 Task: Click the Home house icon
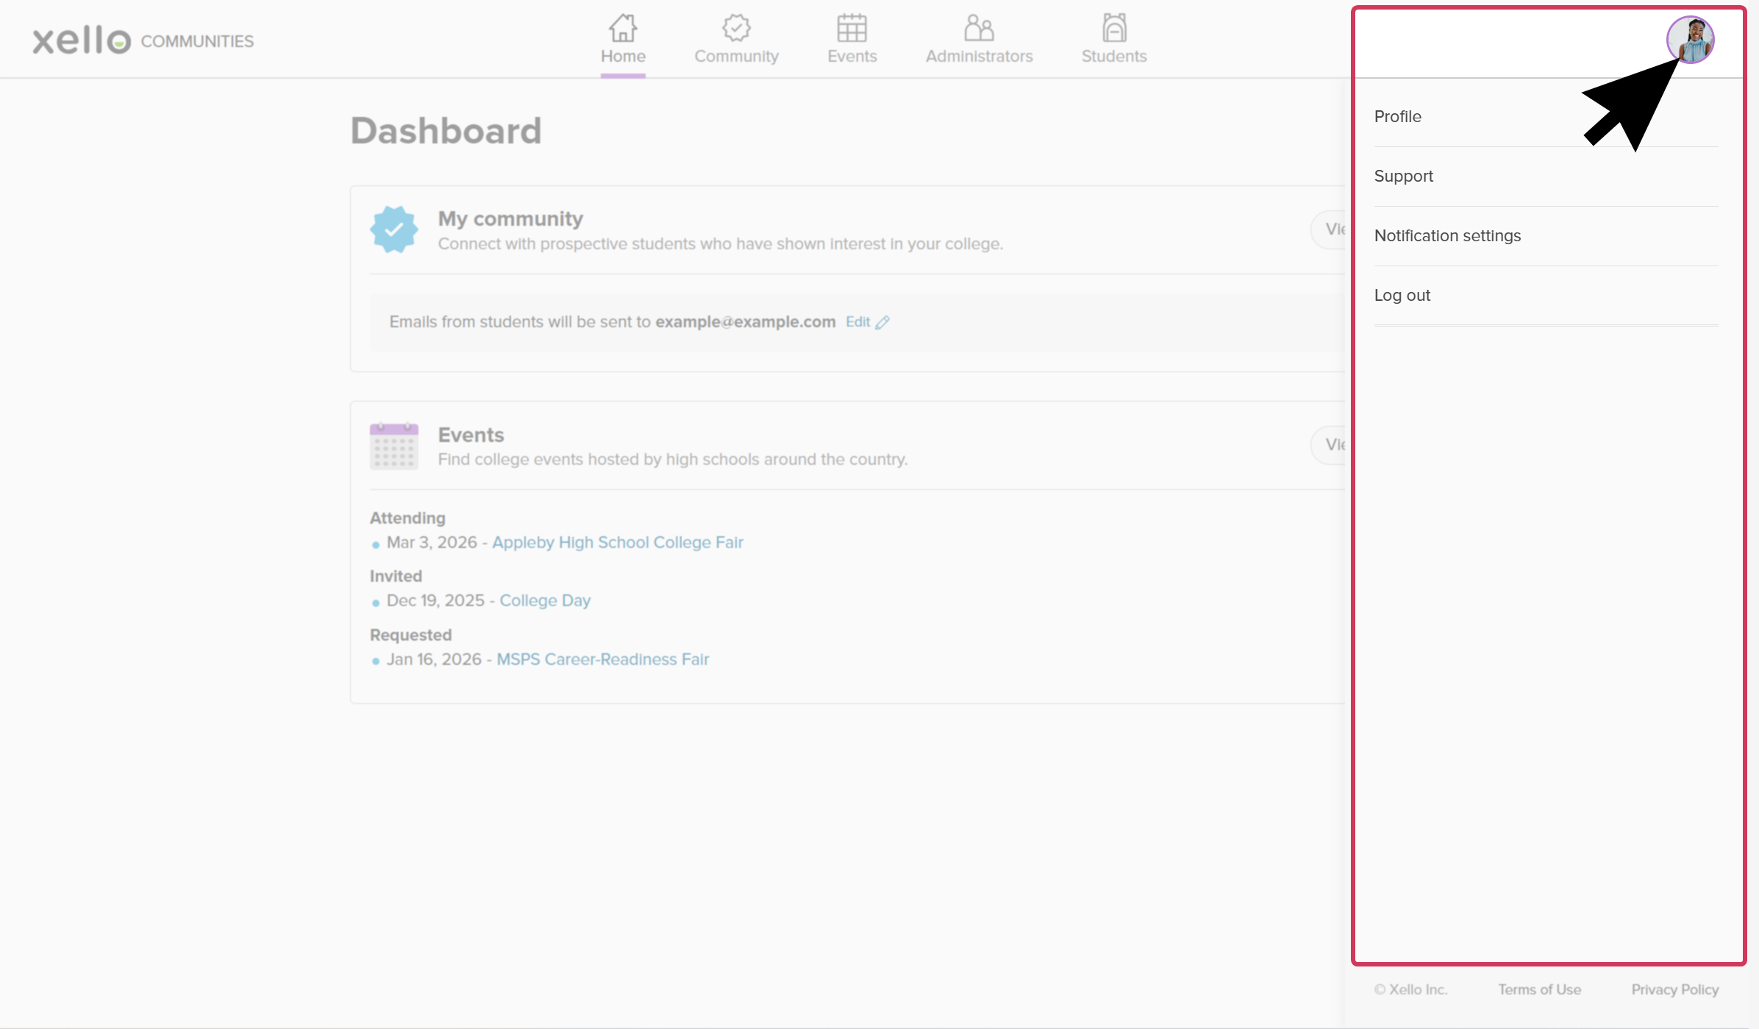coord(622,28)
